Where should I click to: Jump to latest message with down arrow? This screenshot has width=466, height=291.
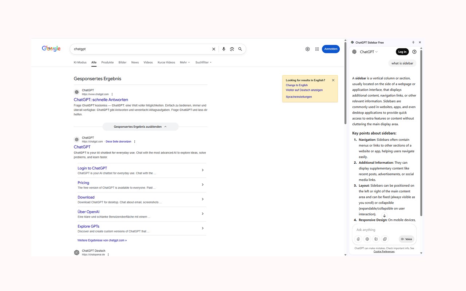384,216
